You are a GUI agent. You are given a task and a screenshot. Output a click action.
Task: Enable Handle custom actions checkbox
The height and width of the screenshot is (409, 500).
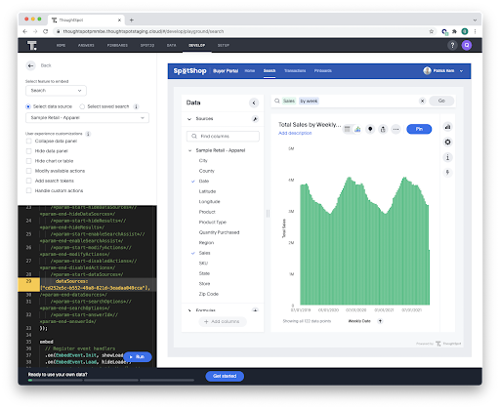(x=28, y=190)
